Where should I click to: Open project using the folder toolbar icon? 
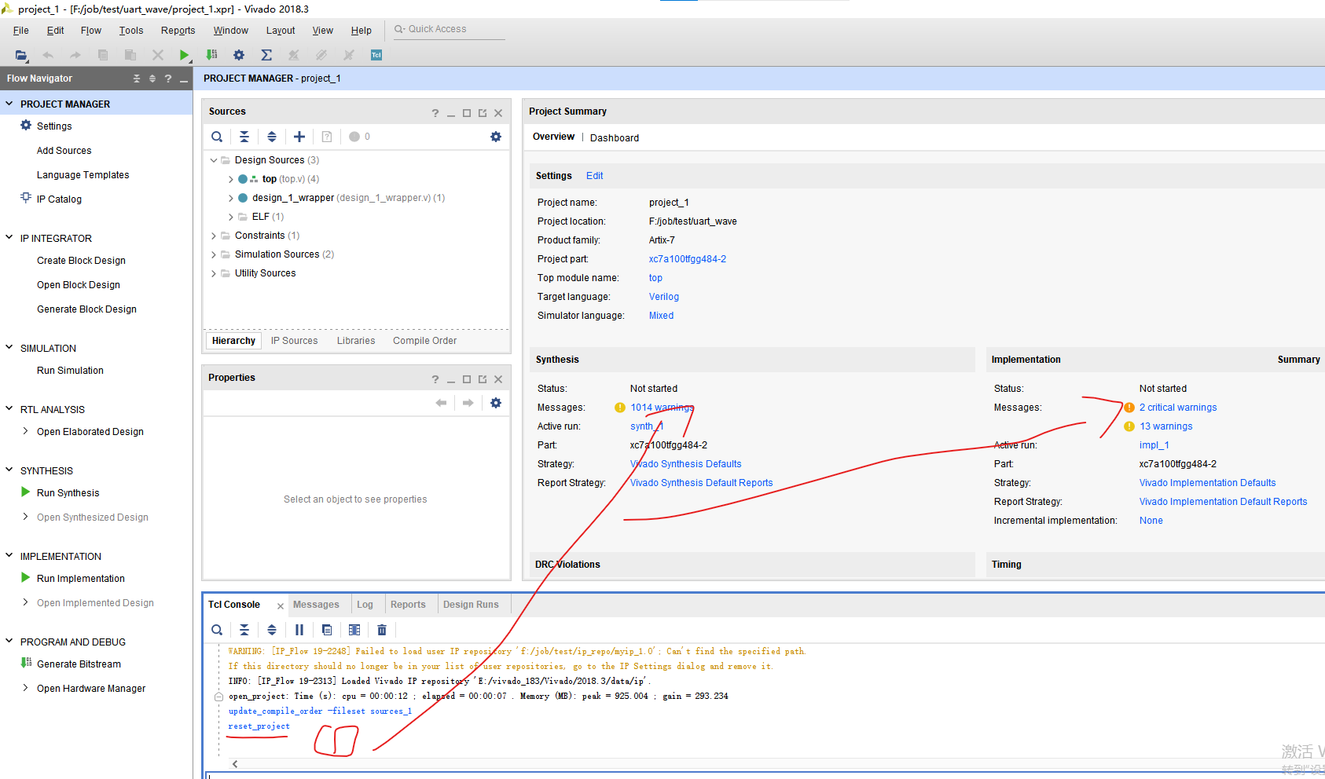(x=21, y=55)
